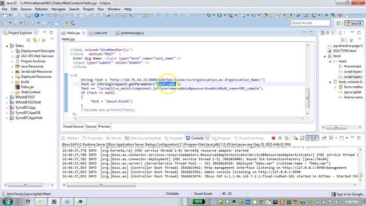Switch to the web.xml editor tab
Viewport: 366px width, 206px height.
[x=98, y=33]
